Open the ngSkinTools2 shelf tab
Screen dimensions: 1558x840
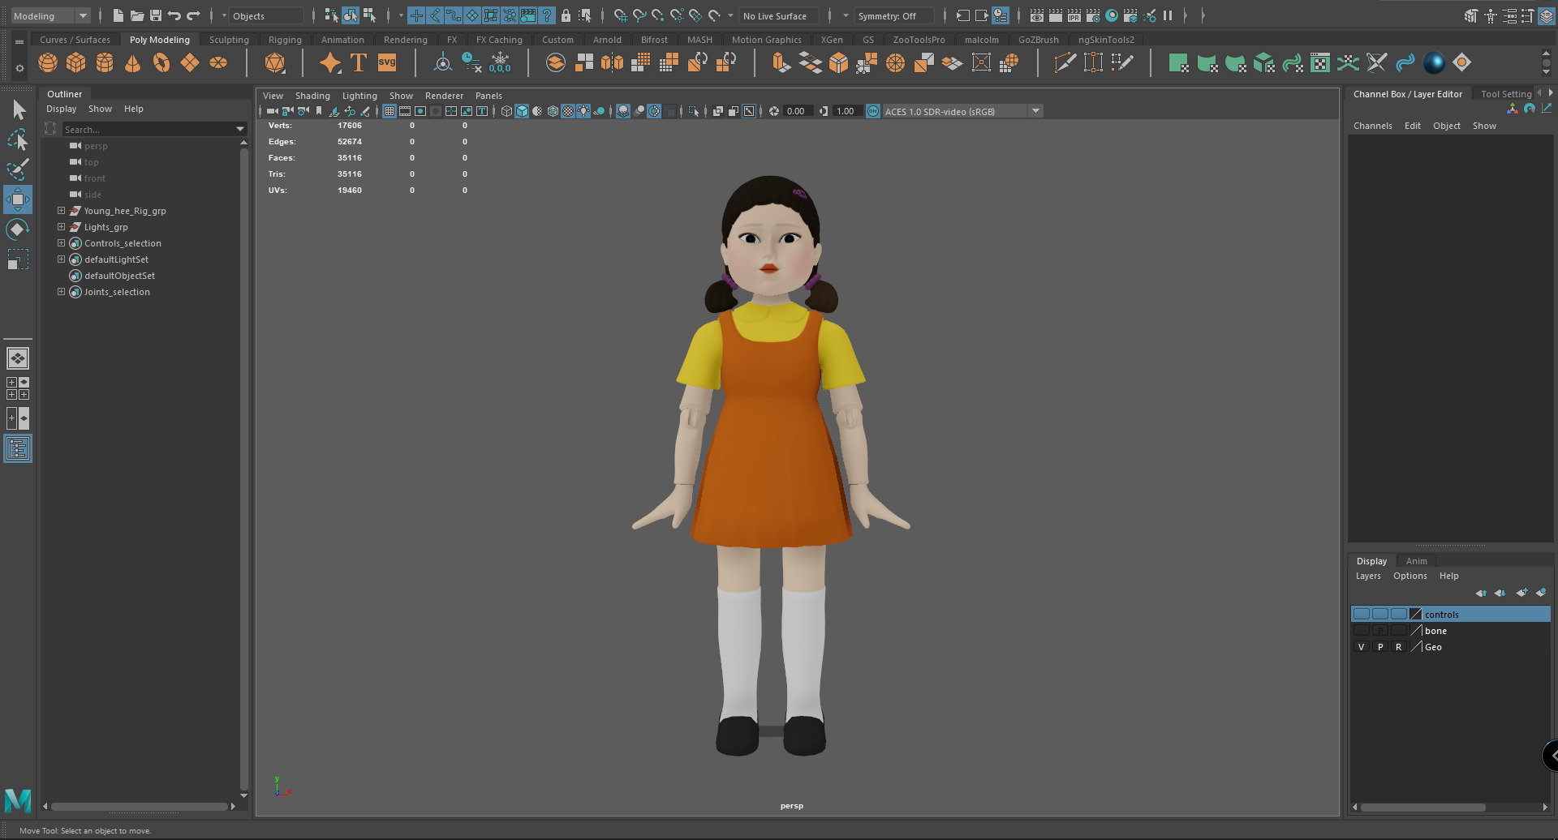pyautogui.click(x=1106, y=40)
